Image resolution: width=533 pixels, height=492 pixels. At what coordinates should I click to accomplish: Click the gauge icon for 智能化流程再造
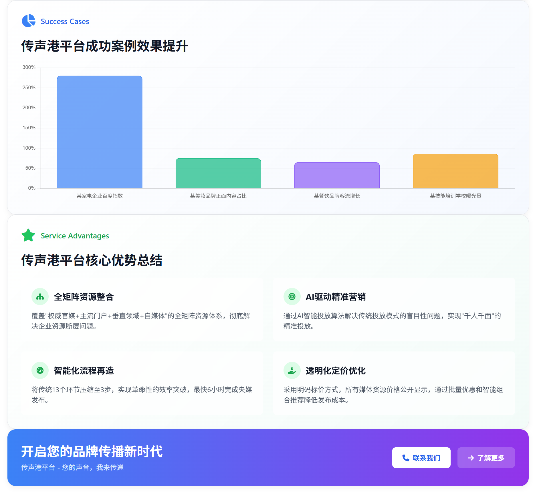[x=40, y=370]
